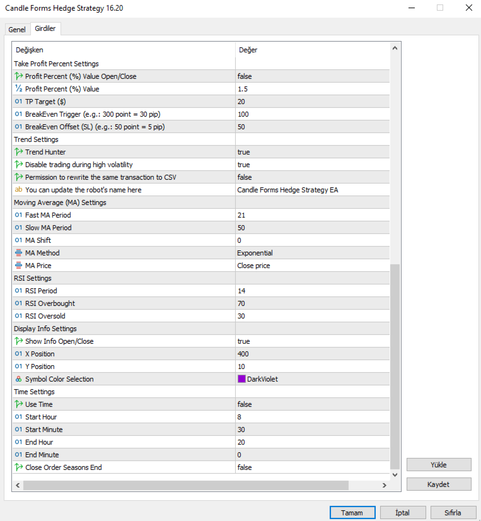Open the MA Price Close price dropdown
The height and width of the screenshot is (521, 481).
[312, 266]
